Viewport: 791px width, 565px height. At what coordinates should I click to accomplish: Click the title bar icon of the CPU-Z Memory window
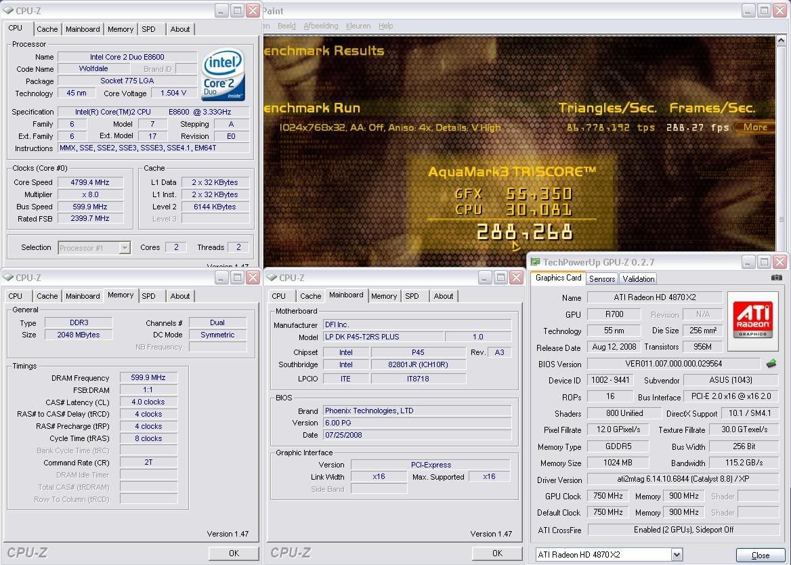click(8, 278)
